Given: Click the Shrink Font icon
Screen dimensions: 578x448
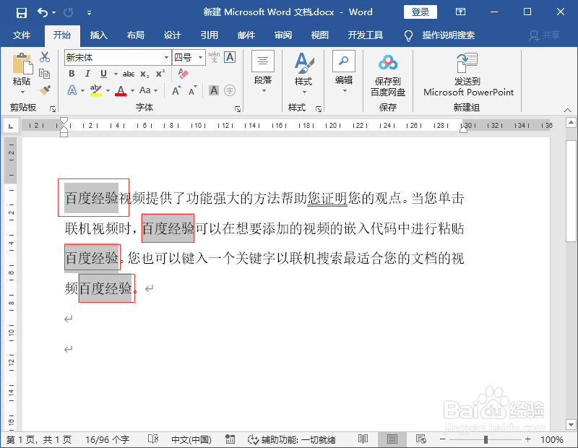Looking at the screenshot, I should coord(192,90).
